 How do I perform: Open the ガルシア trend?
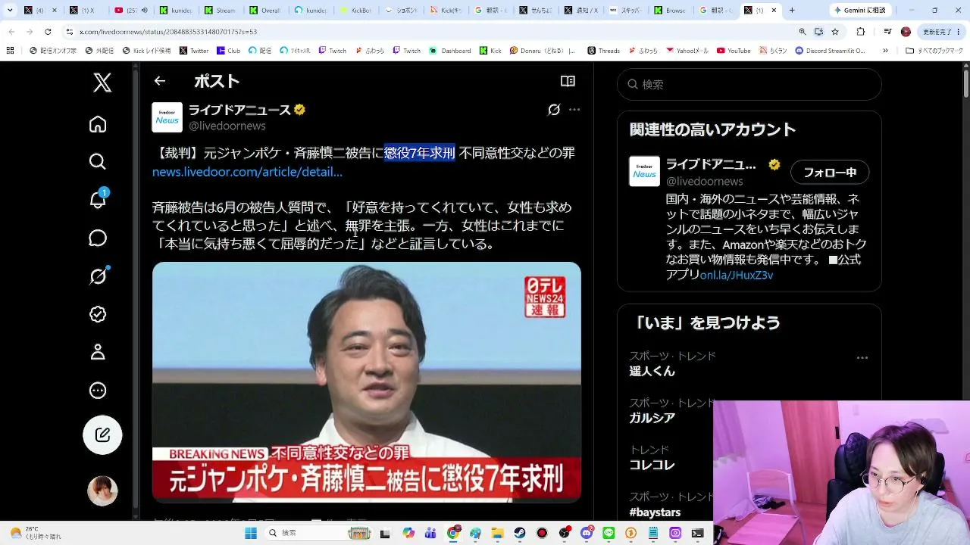[652, 419]
